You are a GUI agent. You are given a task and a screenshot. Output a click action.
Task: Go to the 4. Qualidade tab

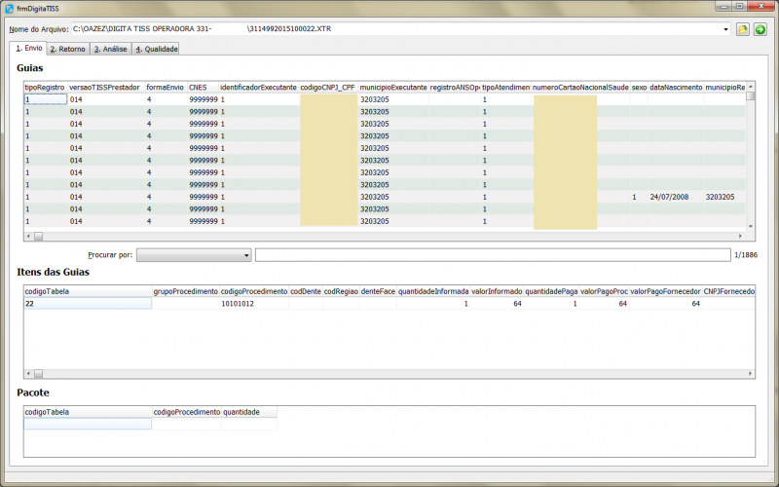156,49
